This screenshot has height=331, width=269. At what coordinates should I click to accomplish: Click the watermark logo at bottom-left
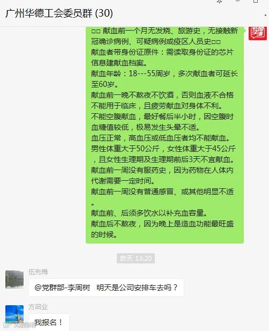pyautogui.click(x=20, y=325)
